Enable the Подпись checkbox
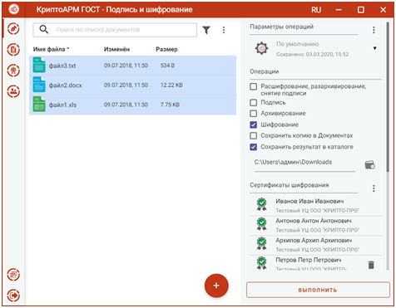396x308 pixels. pyautogui.click(x=253, y=103)
